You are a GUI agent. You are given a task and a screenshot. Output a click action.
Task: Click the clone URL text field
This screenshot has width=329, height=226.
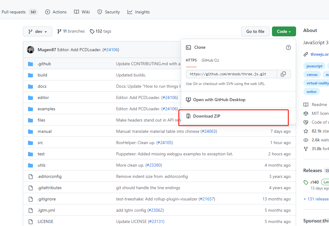point(231,74)
